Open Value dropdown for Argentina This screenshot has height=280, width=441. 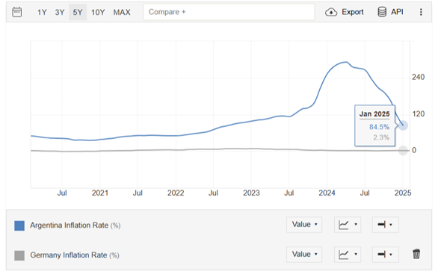click(x=304, y=225)
